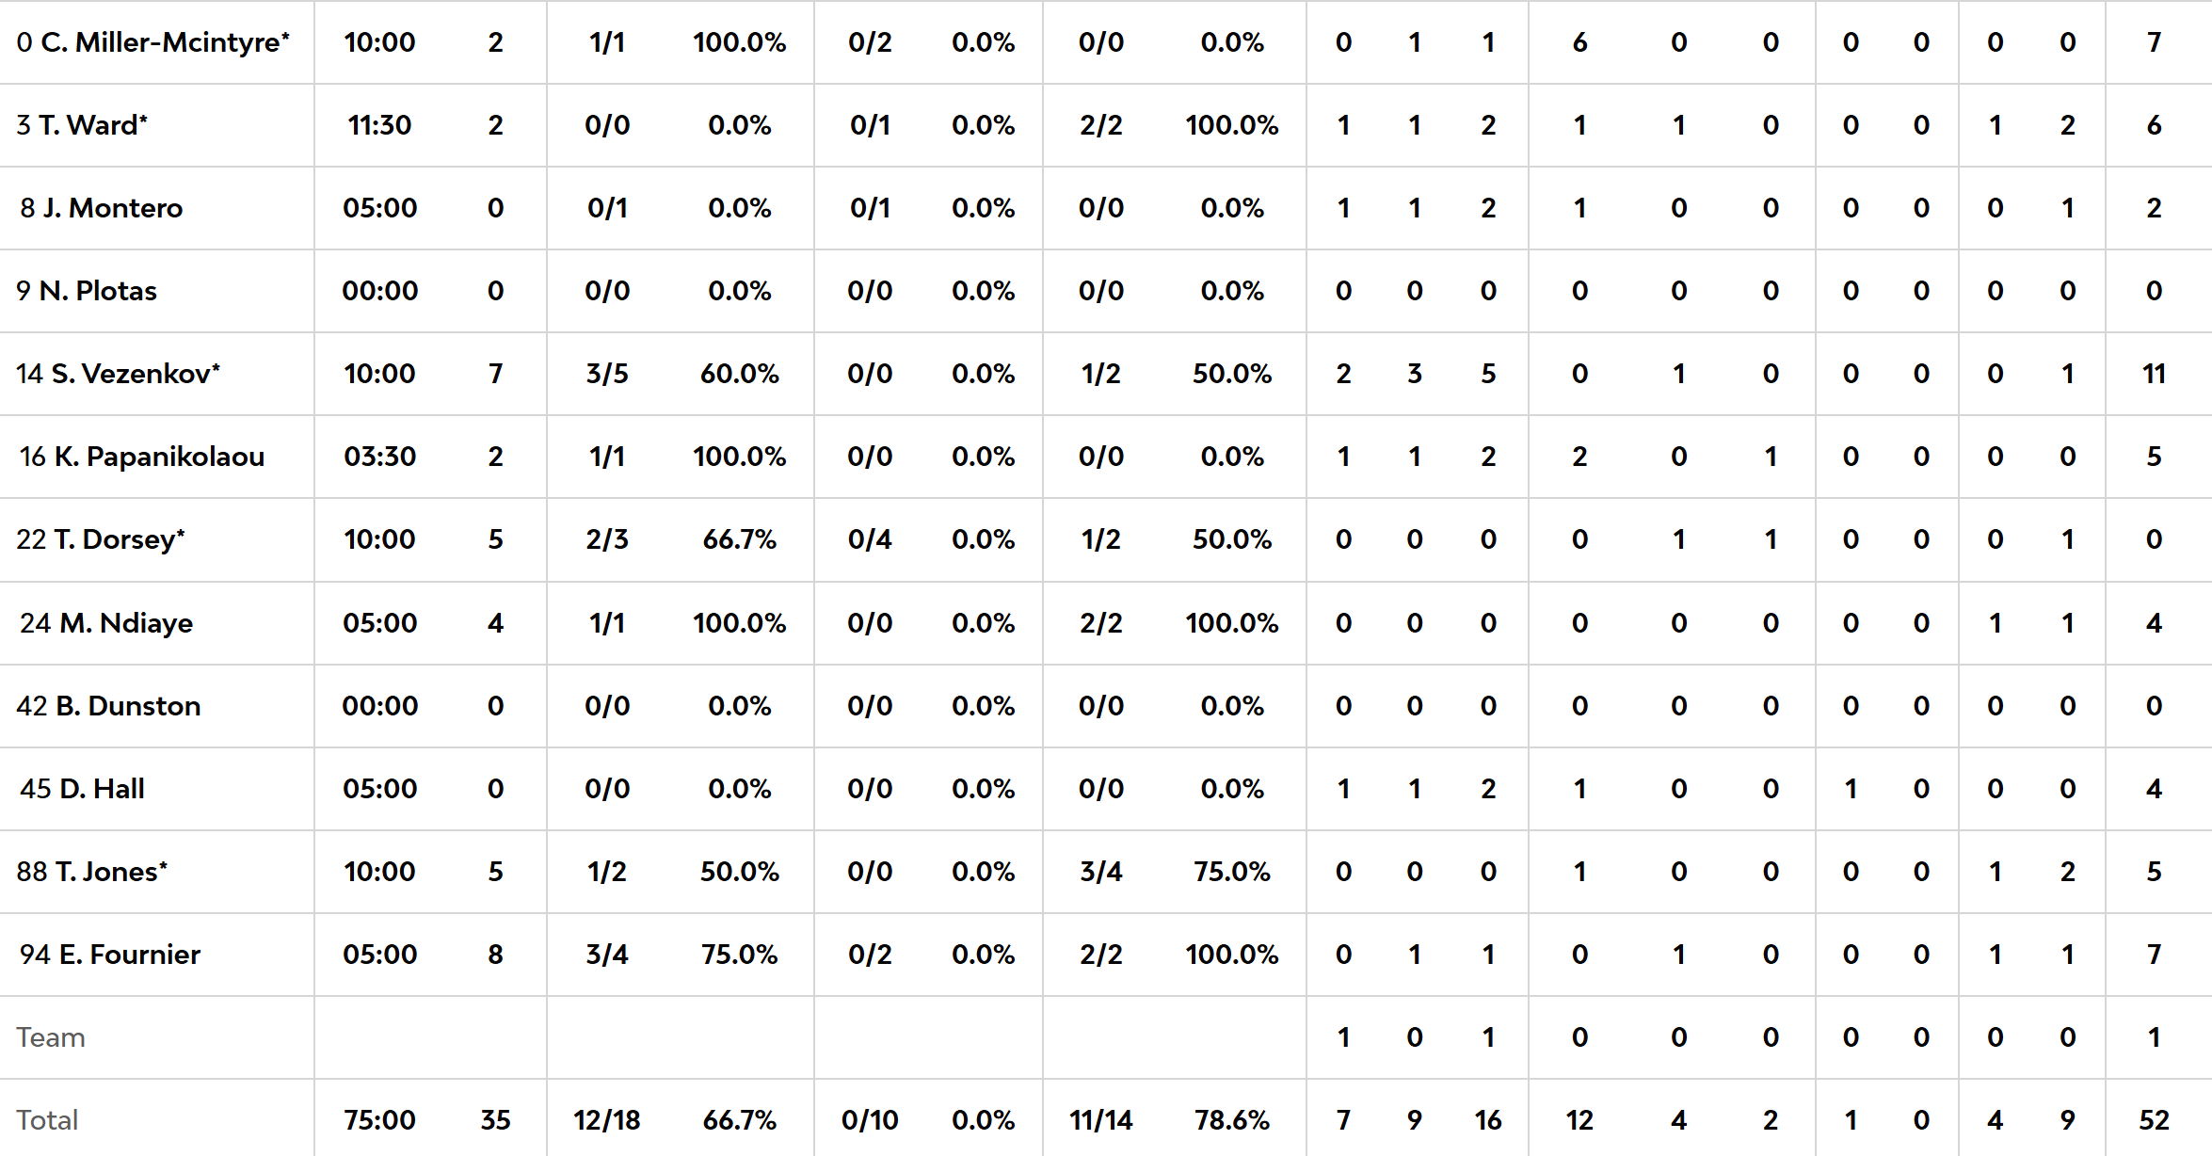
Task: Click the Total row label
Action: [47, 1120]
